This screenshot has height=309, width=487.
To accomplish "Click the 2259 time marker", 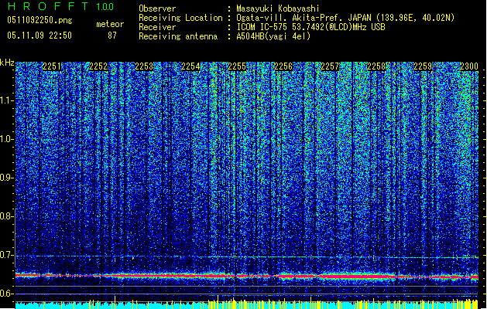I will click(x=423, y=66).
